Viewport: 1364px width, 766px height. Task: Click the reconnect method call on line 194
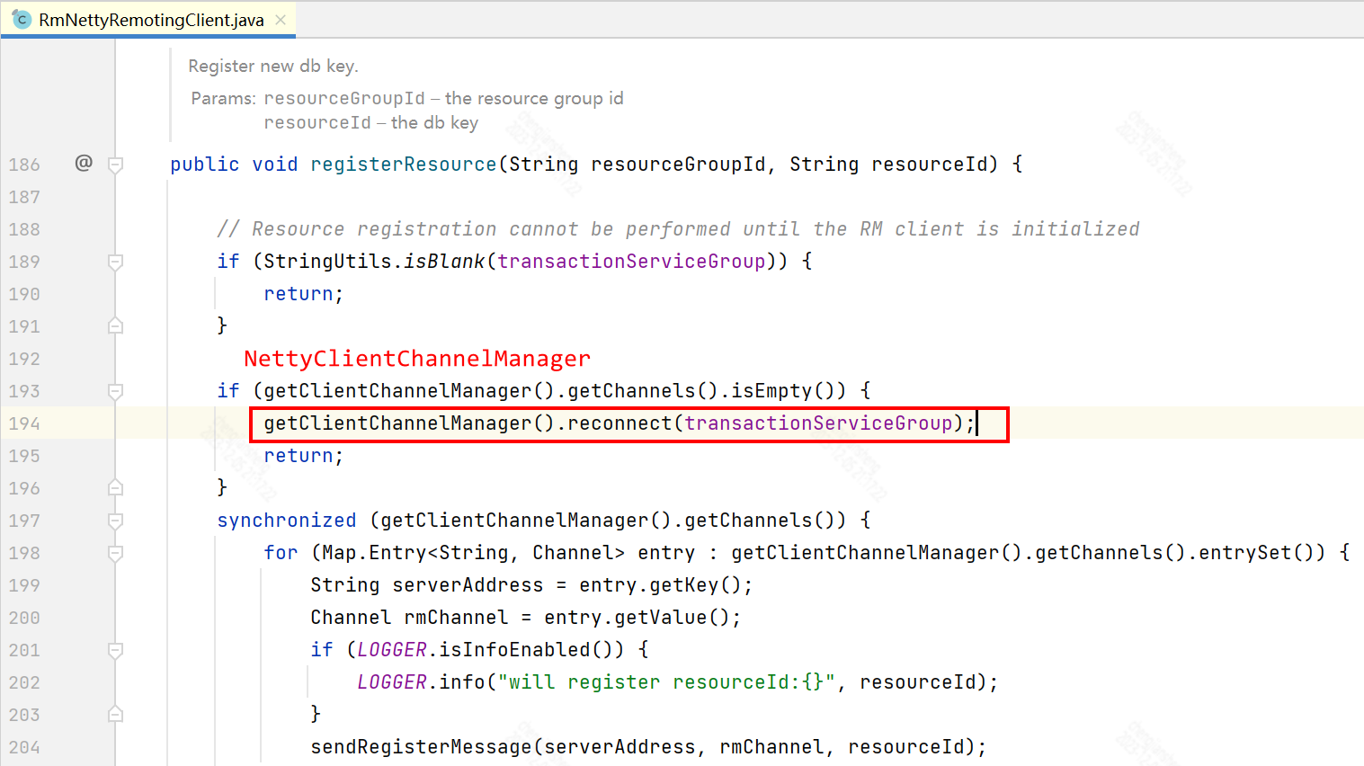coord(620,423)
